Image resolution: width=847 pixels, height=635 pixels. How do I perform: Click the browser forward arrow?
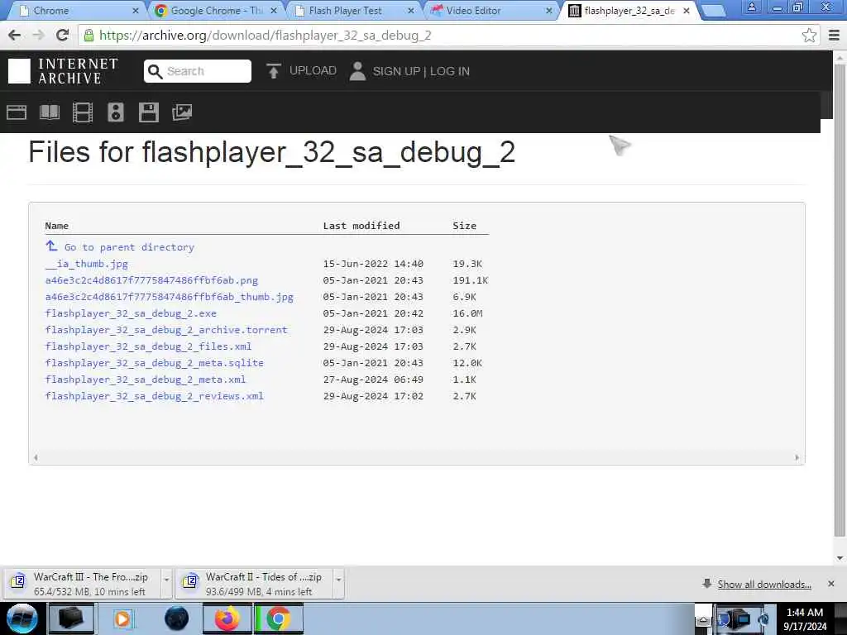[x=38, y=35]
